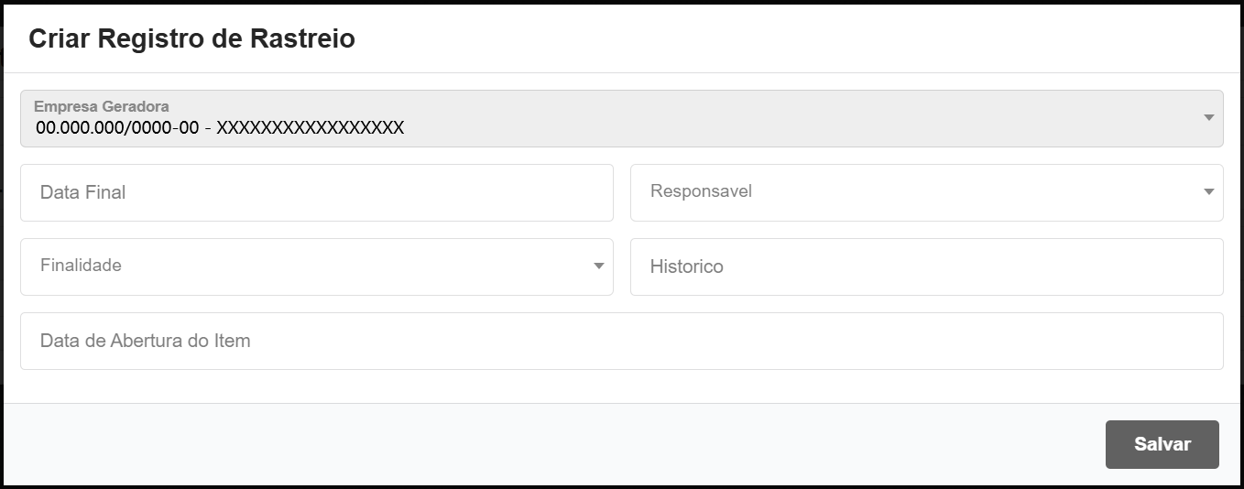Focus the Data Final input field
The height and width of the screenshot is (489, 1244).
pos(316,192)
